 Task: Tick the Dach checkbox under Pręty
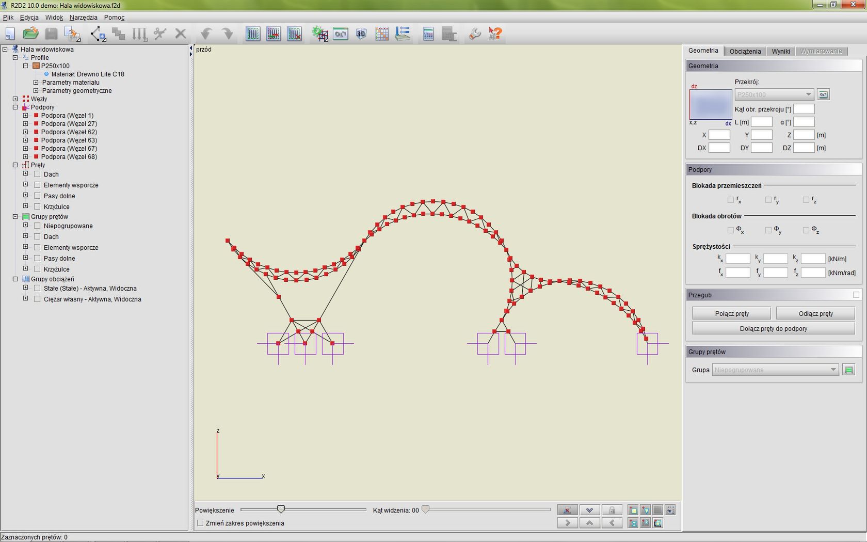[x=37, y=174]
